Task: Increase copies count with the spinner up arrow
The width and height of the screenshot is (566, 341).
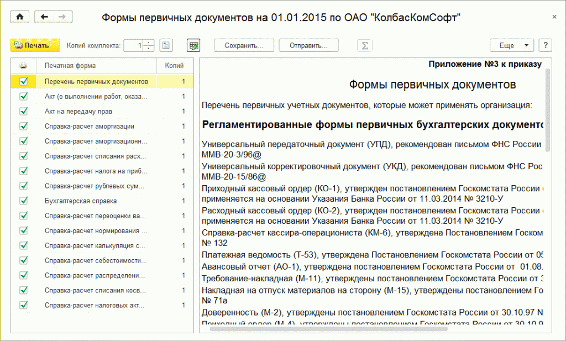Action: [x=149, y=43]
